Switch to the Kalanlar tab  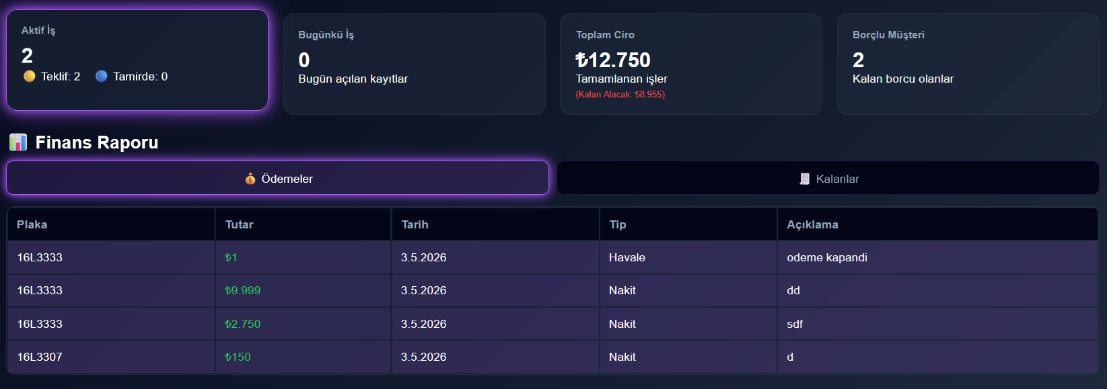tap(828, 178)
